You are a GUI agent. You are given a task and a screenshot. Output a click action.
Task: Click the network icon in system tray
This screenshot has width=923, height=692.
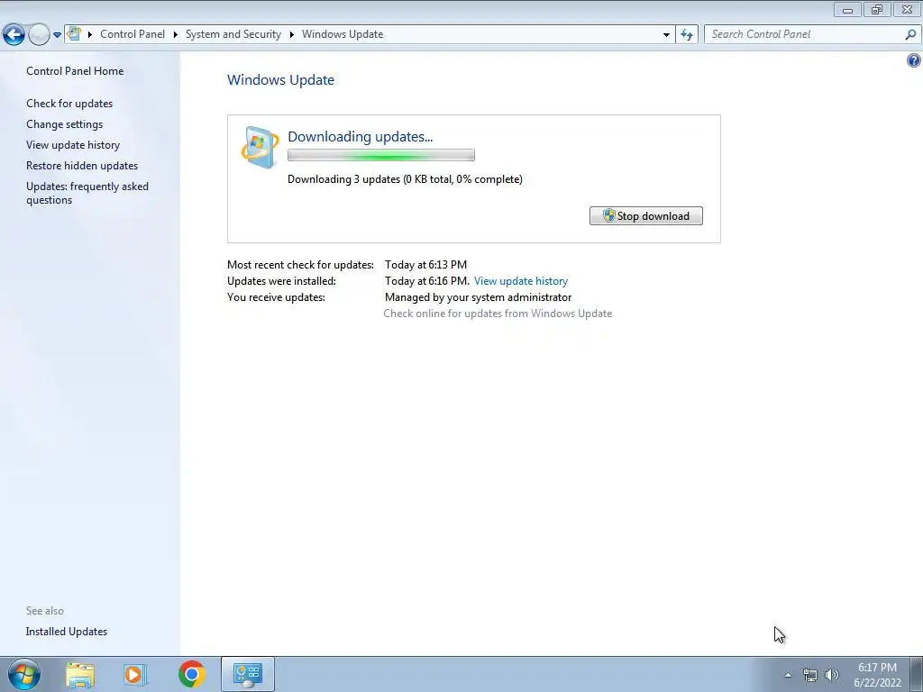point(810,675)
